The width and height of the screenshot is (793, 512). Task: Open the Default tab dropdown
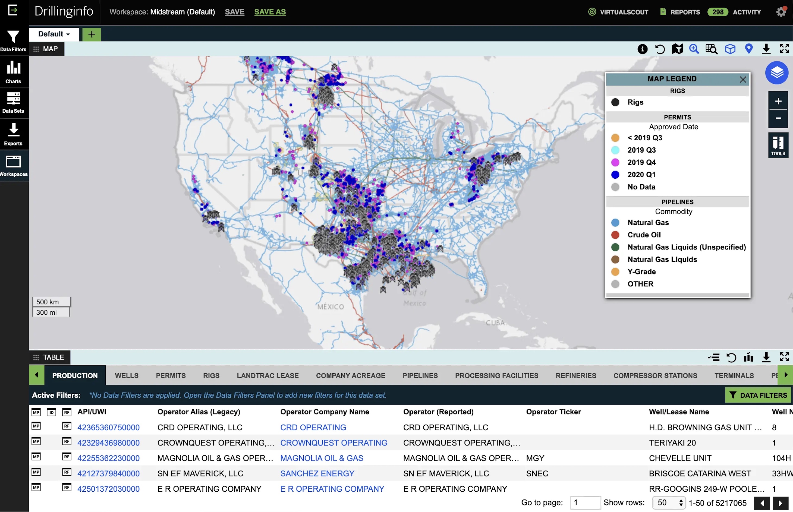tap(54, 34)
